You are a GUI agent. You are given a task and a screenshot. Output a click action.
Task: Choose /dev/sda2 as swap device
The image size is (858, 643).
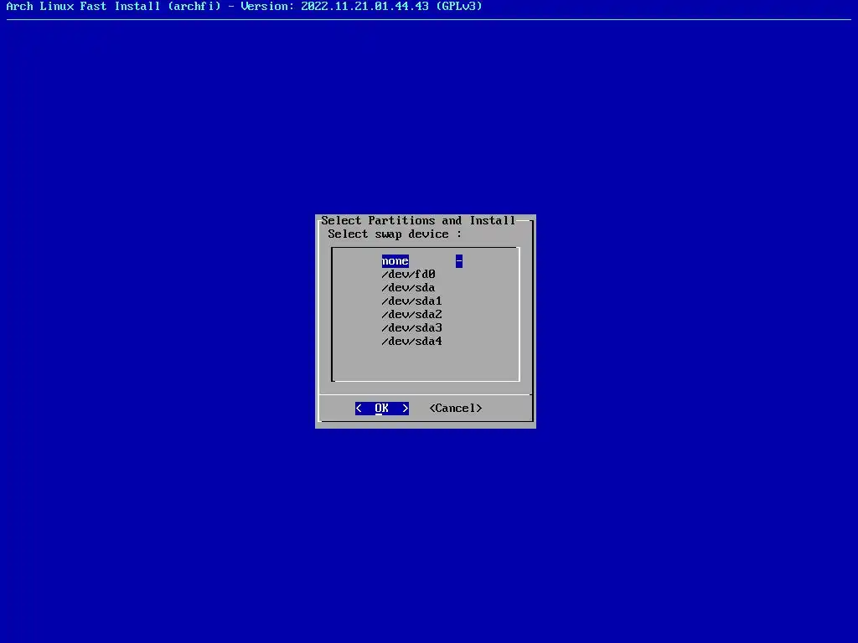pos(411,315)
